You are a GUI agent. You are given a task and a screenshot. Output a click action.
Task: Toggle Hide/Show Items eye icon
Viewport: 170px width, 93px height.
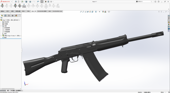point(99,12)
